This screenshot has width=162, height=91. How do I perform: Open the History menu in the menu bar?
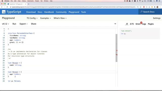(24, 1)
